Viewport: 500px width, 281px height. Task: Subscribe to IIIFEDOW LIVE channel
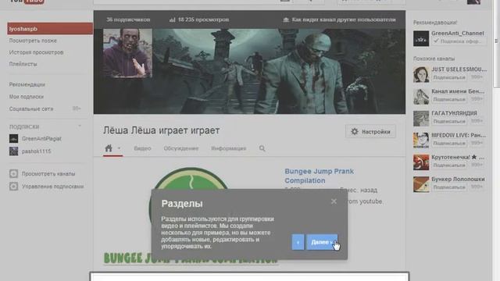tap(449, 144)
